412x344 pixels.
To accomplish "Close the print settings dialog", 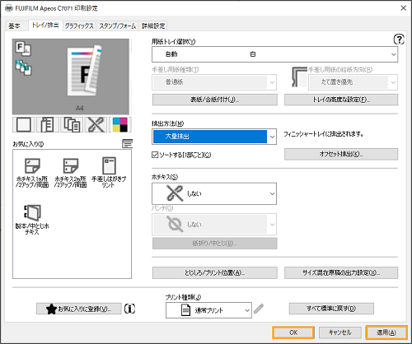I will point(404,8).
